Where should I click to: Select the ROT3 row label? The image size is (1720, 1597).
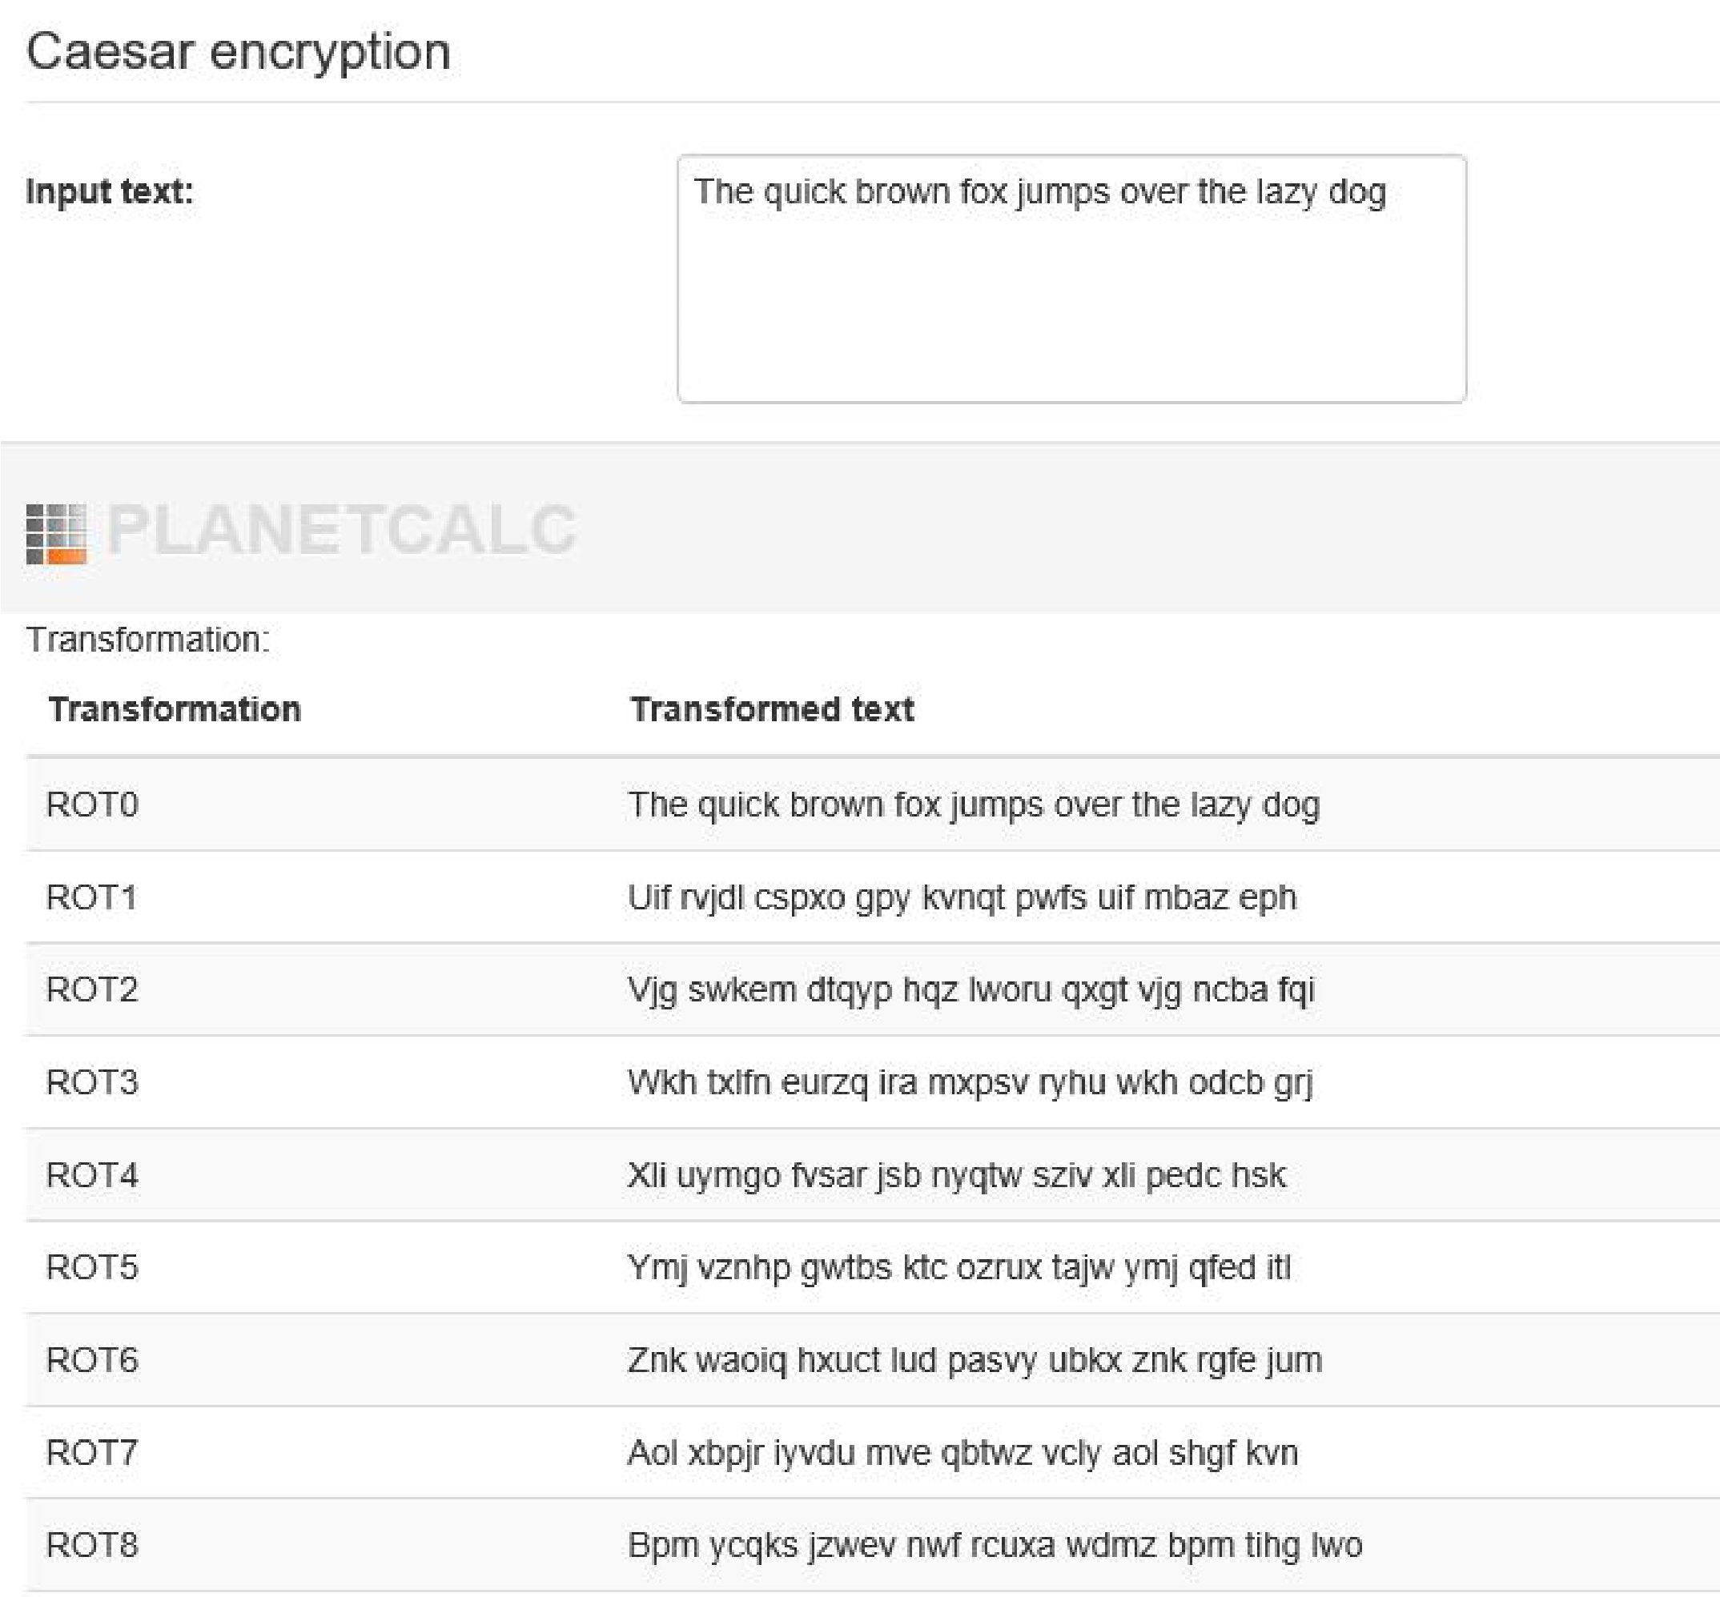91,1081
